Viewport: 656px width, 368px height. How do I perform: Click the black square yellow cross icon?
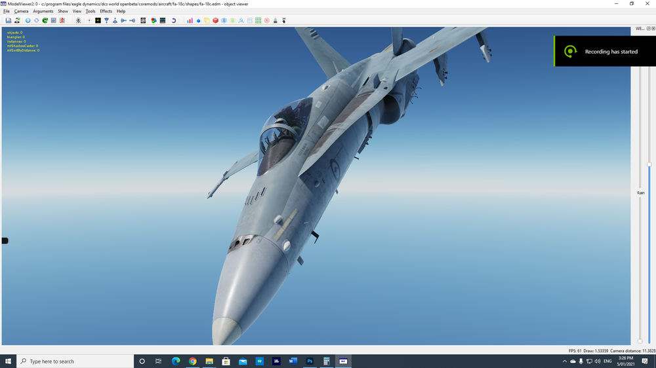click(x=98, y=20)
